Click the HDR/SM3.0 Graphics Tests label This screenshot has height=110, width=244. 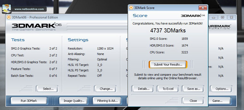point(29,62)
